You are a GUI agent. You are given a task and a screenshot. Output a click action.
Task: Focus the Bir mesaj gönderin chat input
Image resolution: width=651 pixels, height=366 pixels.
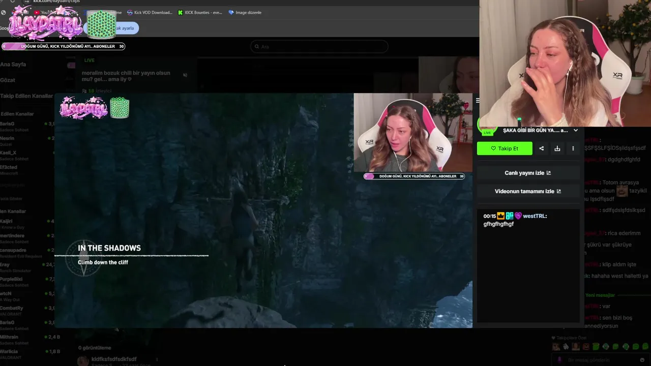click(x=600, y=360)
